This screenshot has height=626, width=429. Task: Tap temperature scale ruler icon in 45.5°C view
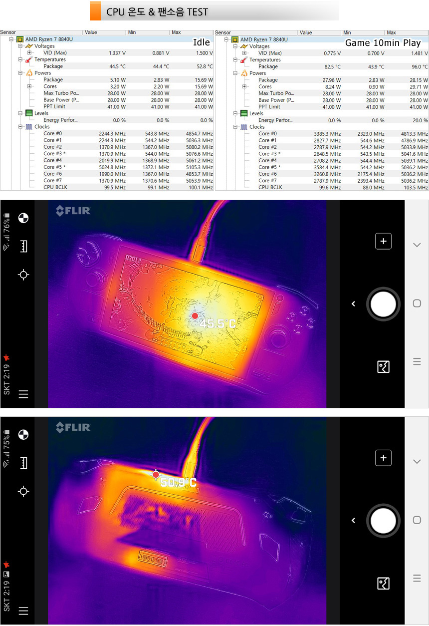point(23,246)
